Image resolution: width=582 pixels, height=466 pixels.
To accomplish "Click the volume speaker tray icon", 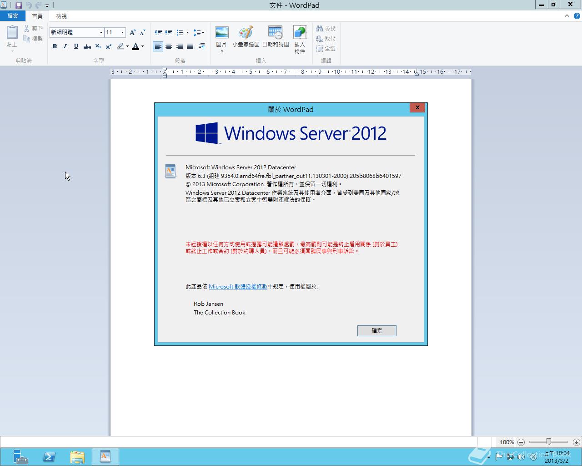I will point(521,457).
